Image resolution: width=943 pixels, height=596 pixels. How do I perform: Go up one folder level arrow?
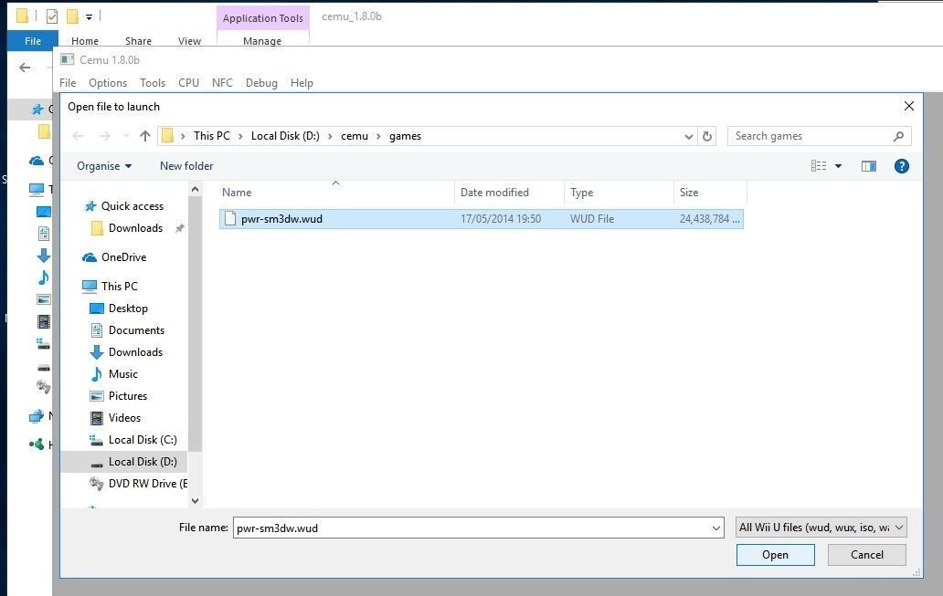coord(145,136)
